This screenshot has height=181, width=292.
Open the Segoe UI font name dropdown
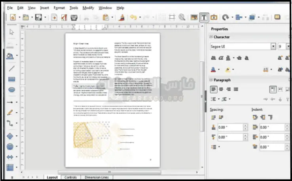[x=273, y=47]
